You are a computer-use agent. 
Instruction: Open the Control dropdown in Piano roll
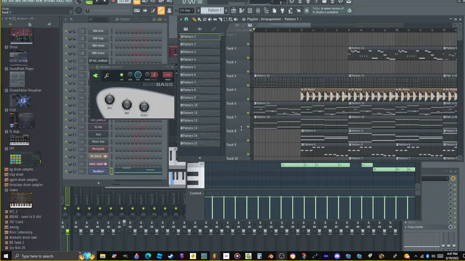tap(197, 193)
